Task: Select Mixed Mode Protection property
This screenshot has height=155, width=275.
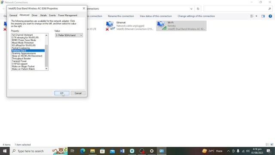Action: [x=23, y=43]
